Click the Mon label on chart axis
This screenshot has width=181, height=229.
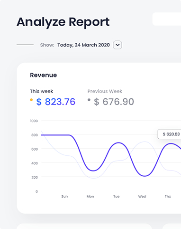click(90, 196)
